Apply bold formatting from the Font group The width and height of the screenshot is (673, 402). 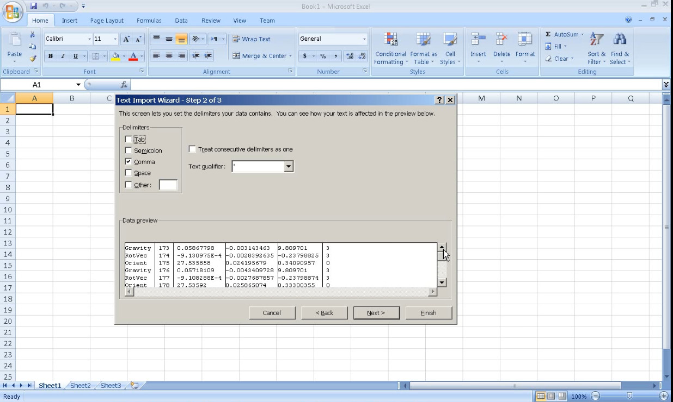click(x=50, y=56)
